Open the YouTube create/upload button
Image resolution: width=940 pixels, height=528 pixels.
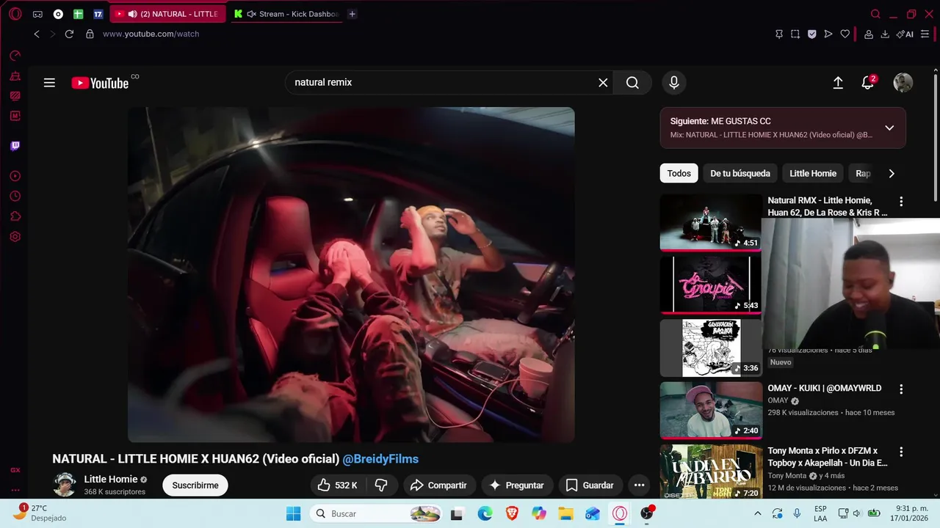838,83
